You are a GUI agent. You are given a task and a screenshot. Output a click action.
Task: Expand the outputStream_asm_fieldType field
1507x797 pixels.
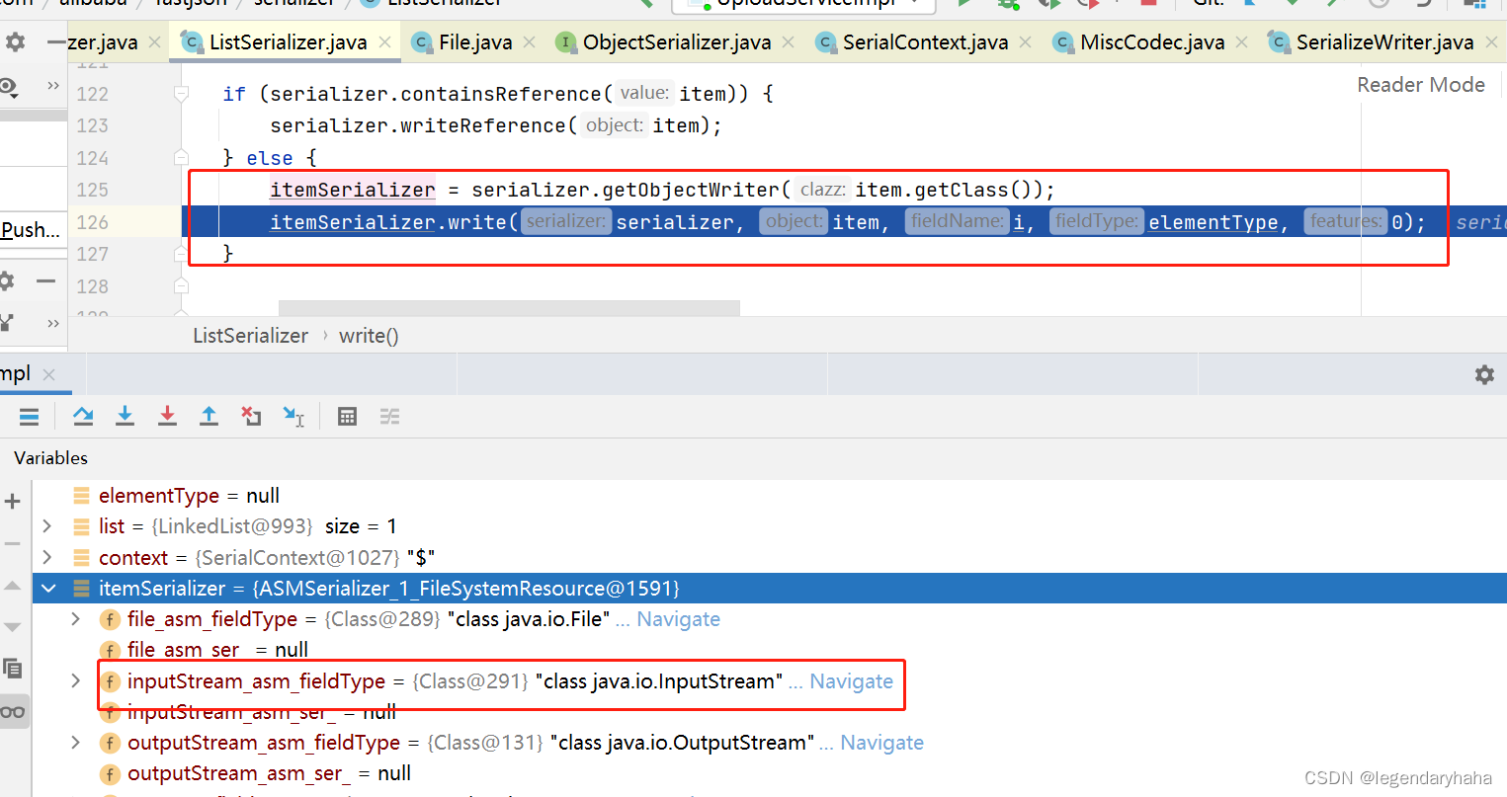(76, 743)
